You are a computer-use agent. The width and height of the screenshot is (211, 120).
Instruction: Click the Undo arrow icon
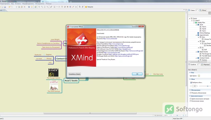pyautogui.click(x=9, y=7)
